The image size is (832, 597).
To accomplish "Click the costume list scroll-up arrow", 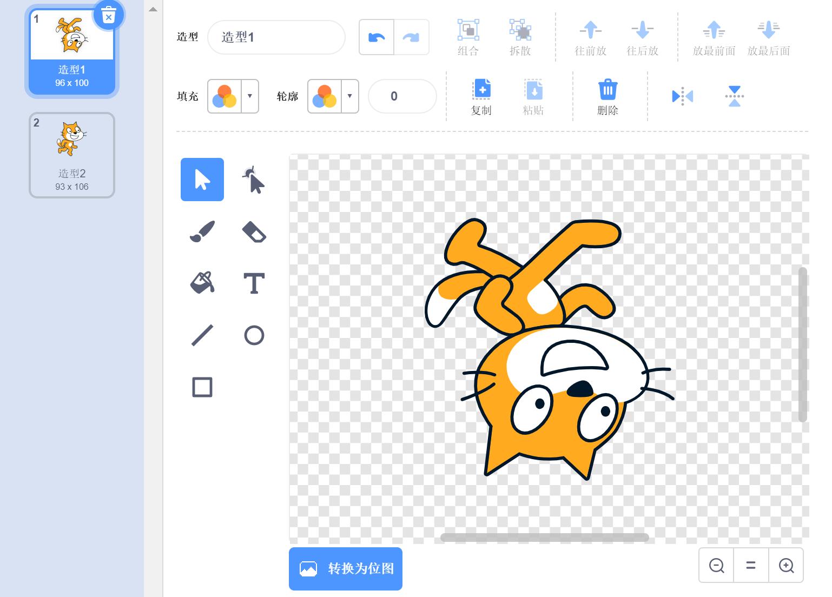I will (153, 9).
